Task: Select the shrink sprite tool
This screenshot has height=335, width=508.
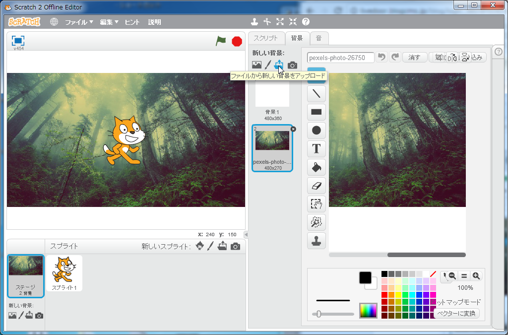Action: 293,22
